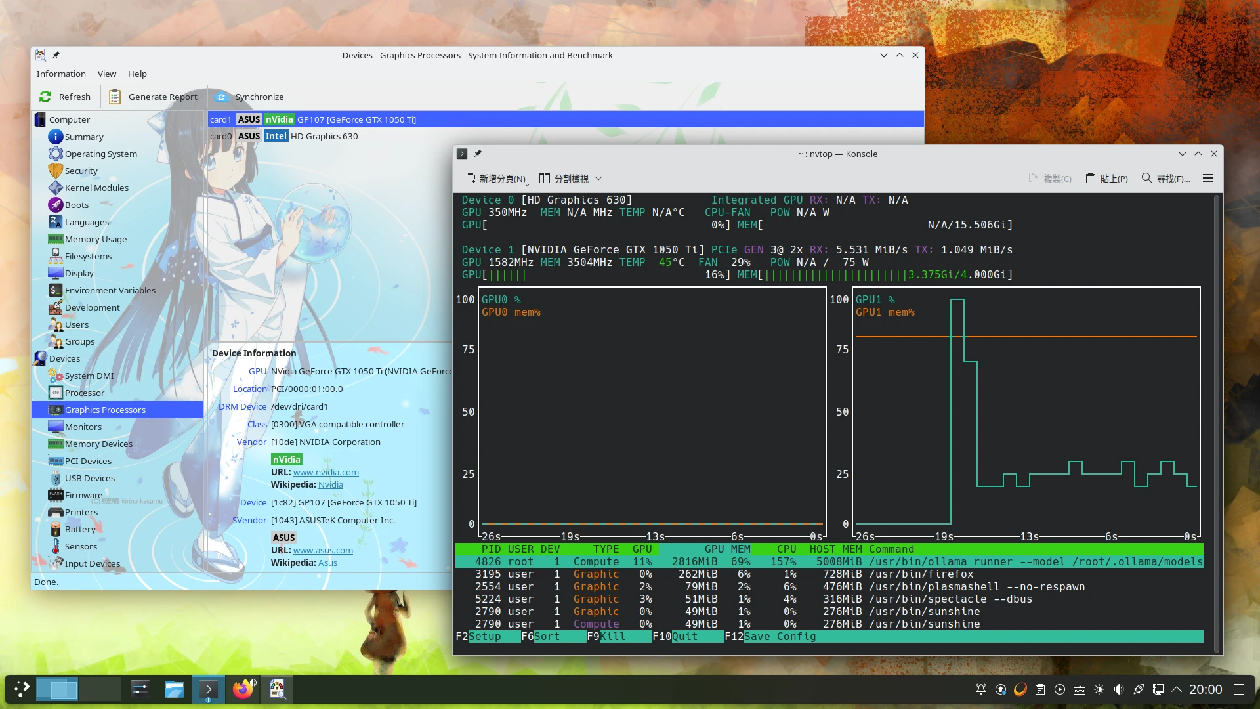1260x709 pixels.
Task: Open Firefox from the taskbar
Action: pyautogui.click(x=243, y=689)
